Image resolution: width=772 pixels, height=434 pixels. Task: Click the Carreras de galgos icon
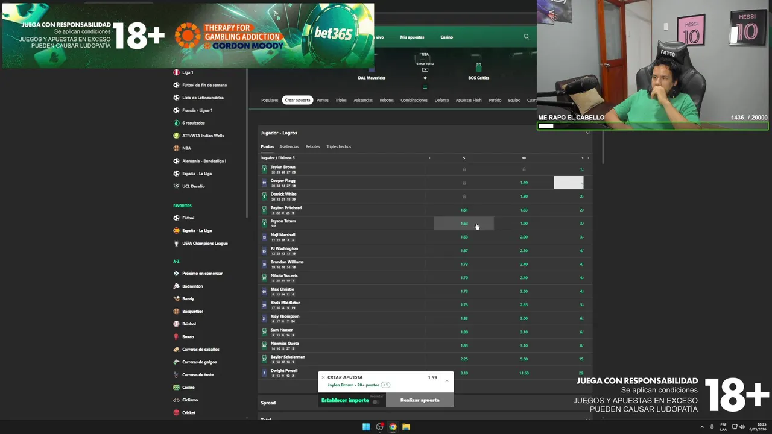tap(176, 362)
